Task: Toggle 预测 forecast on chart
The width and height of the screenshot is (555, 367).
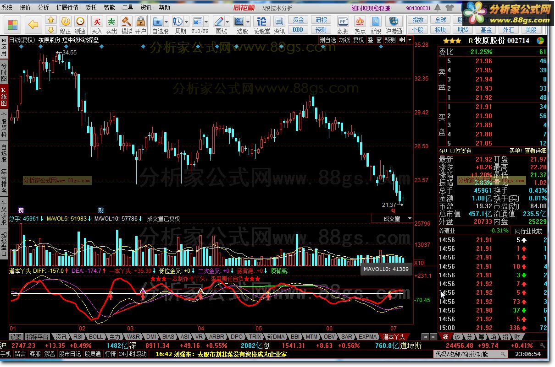Action: 390,40
